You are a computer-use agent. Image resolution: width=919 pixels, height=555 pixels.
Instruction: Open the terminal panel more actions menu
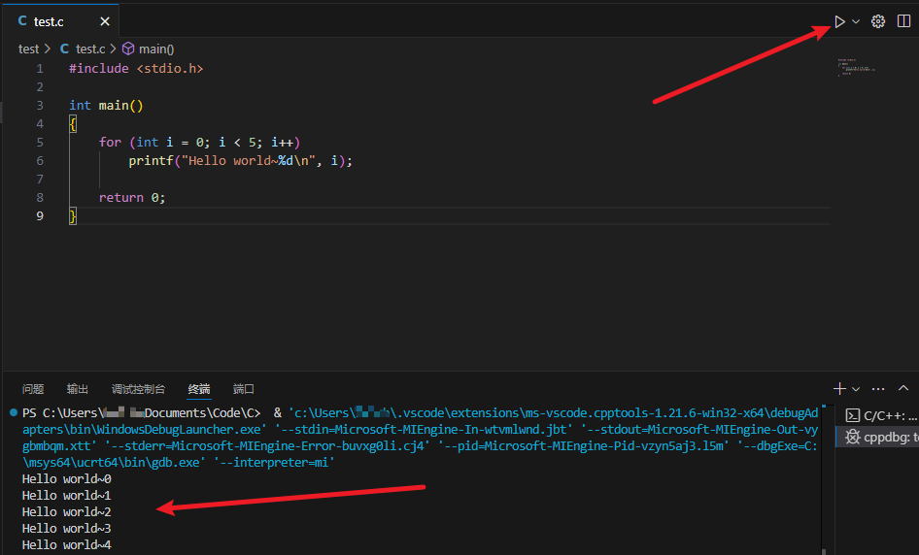coord(878,388)
